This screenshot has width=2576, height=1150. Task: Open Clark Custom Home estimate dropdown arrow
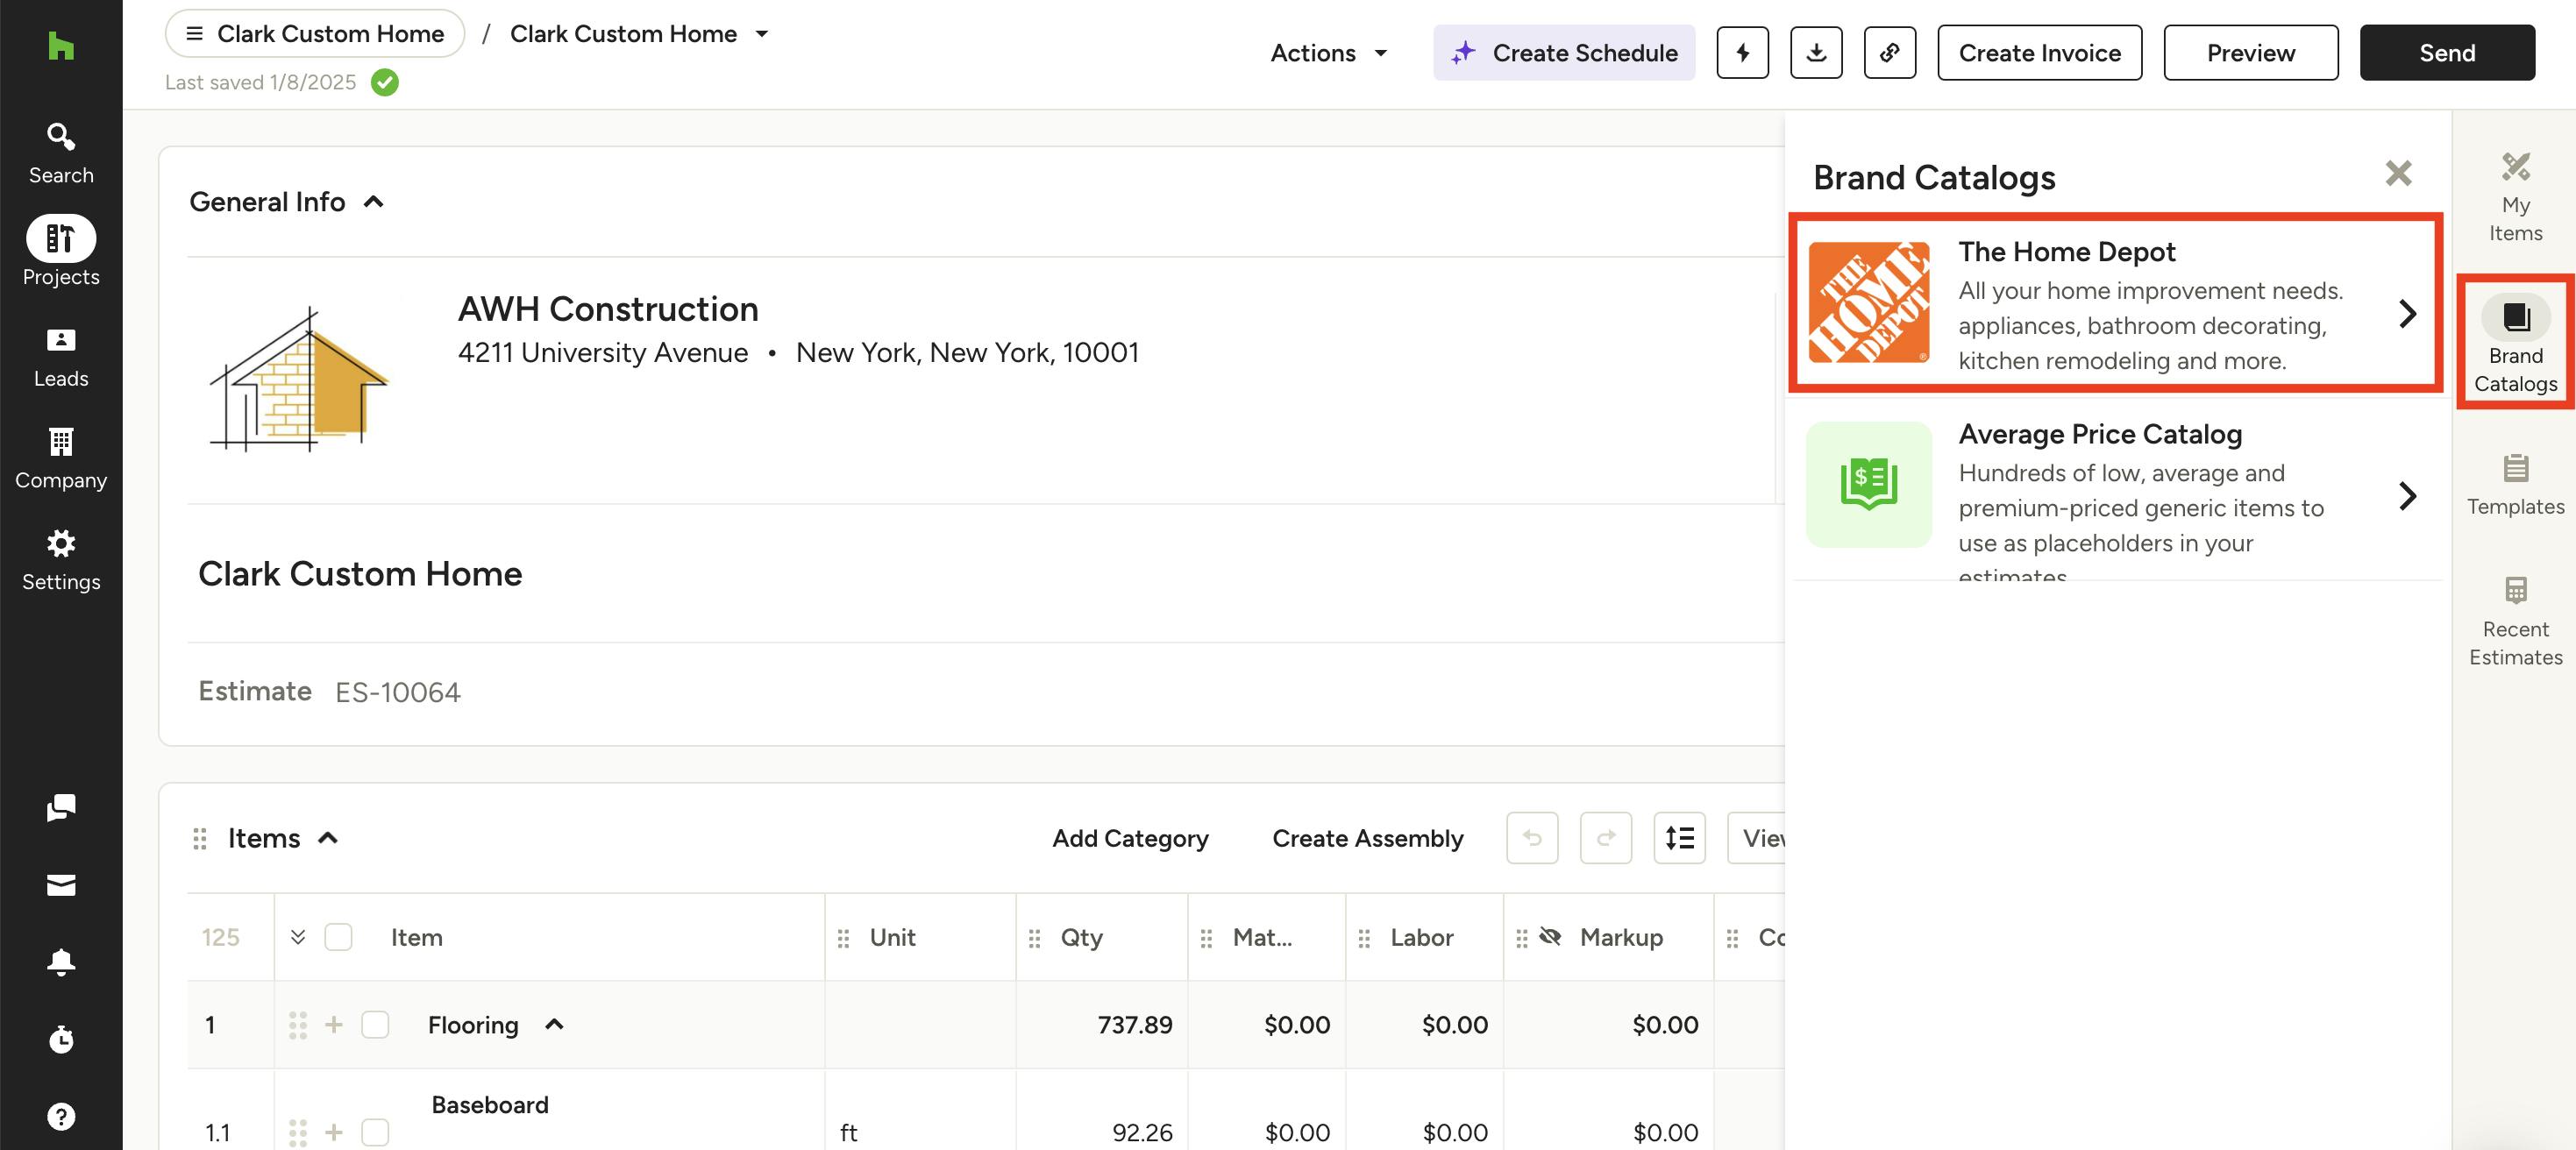[762, 33]
